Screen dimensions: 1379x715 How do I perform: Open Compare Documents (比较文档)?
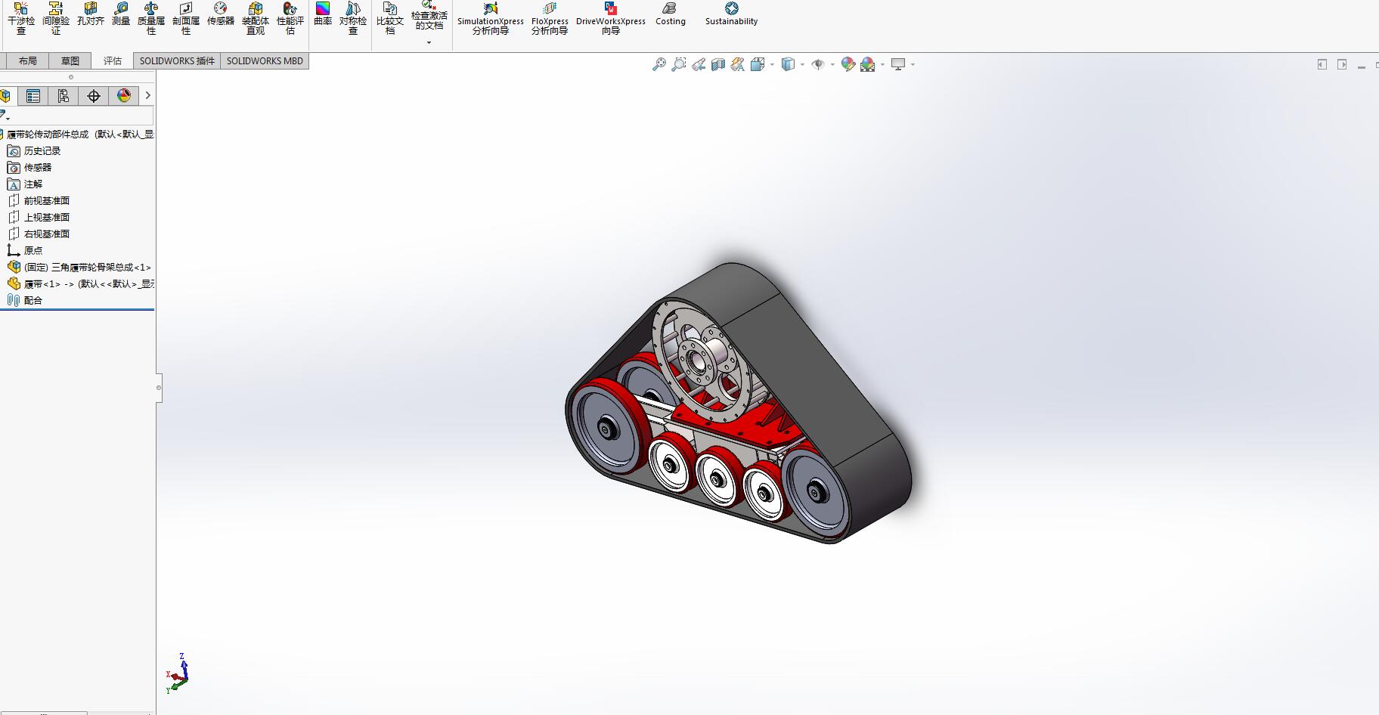coord(390,18)
